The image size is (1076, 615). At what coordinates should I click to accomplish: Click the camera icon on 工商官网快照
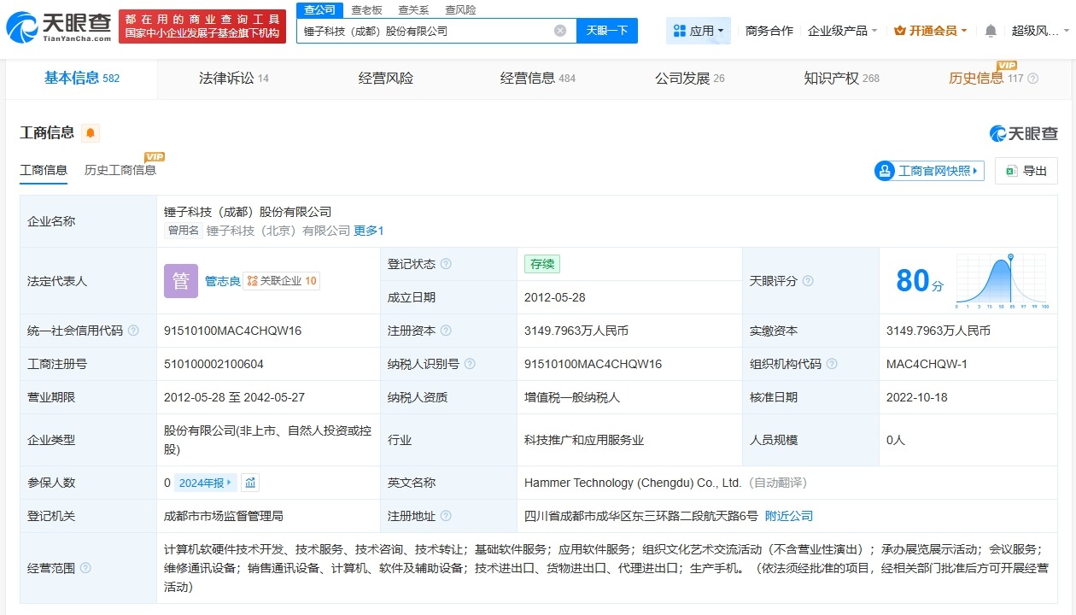pyautogui.click(x=884, y=170)
